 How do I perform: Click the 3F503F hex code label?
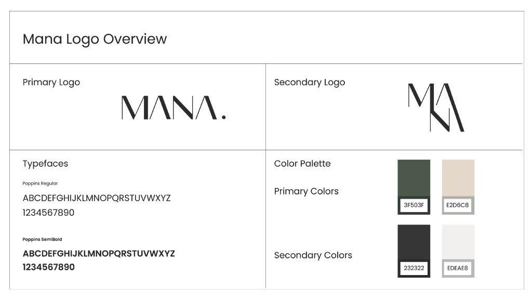pos(414,205)
